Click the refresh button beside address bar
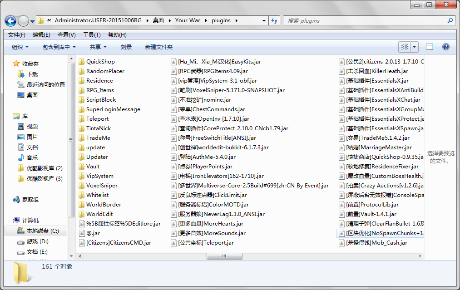 [x=274, y=20]
